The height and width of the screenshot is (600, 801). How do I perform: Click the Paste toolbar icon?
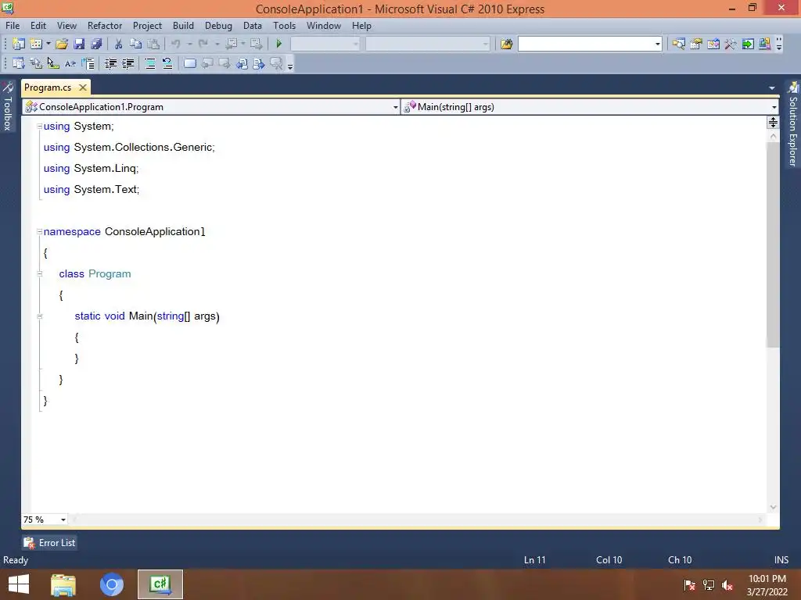153,44
